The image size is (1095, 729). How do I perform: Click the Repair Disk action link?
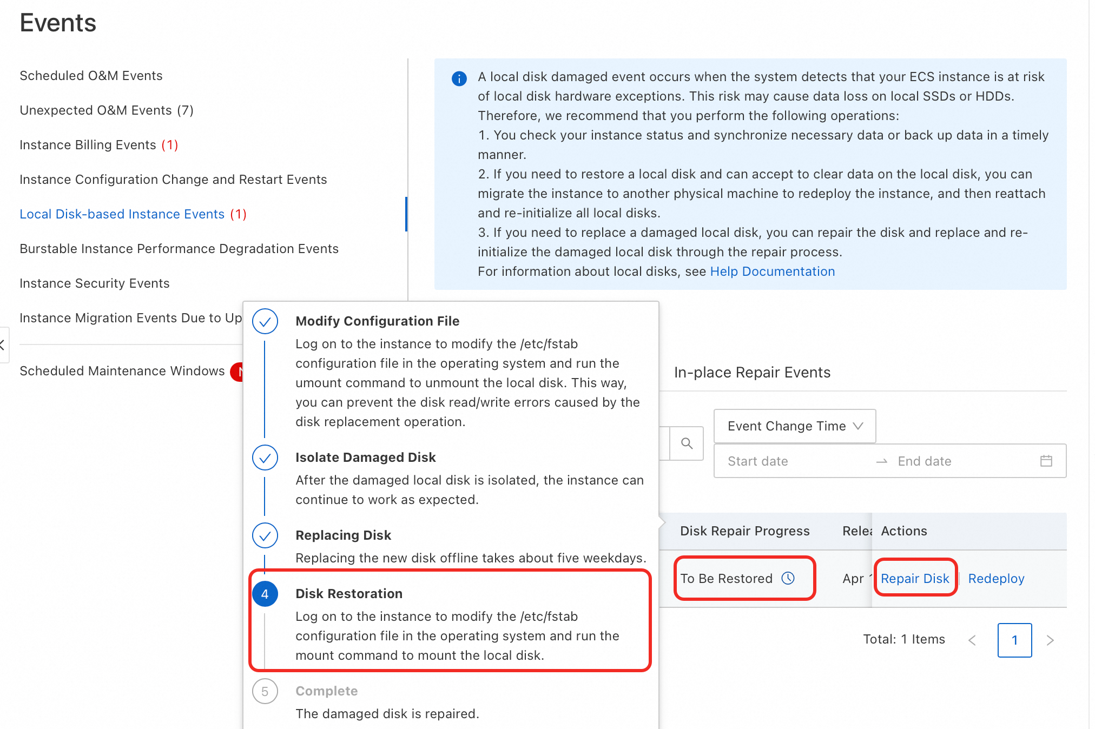(914, 579)
